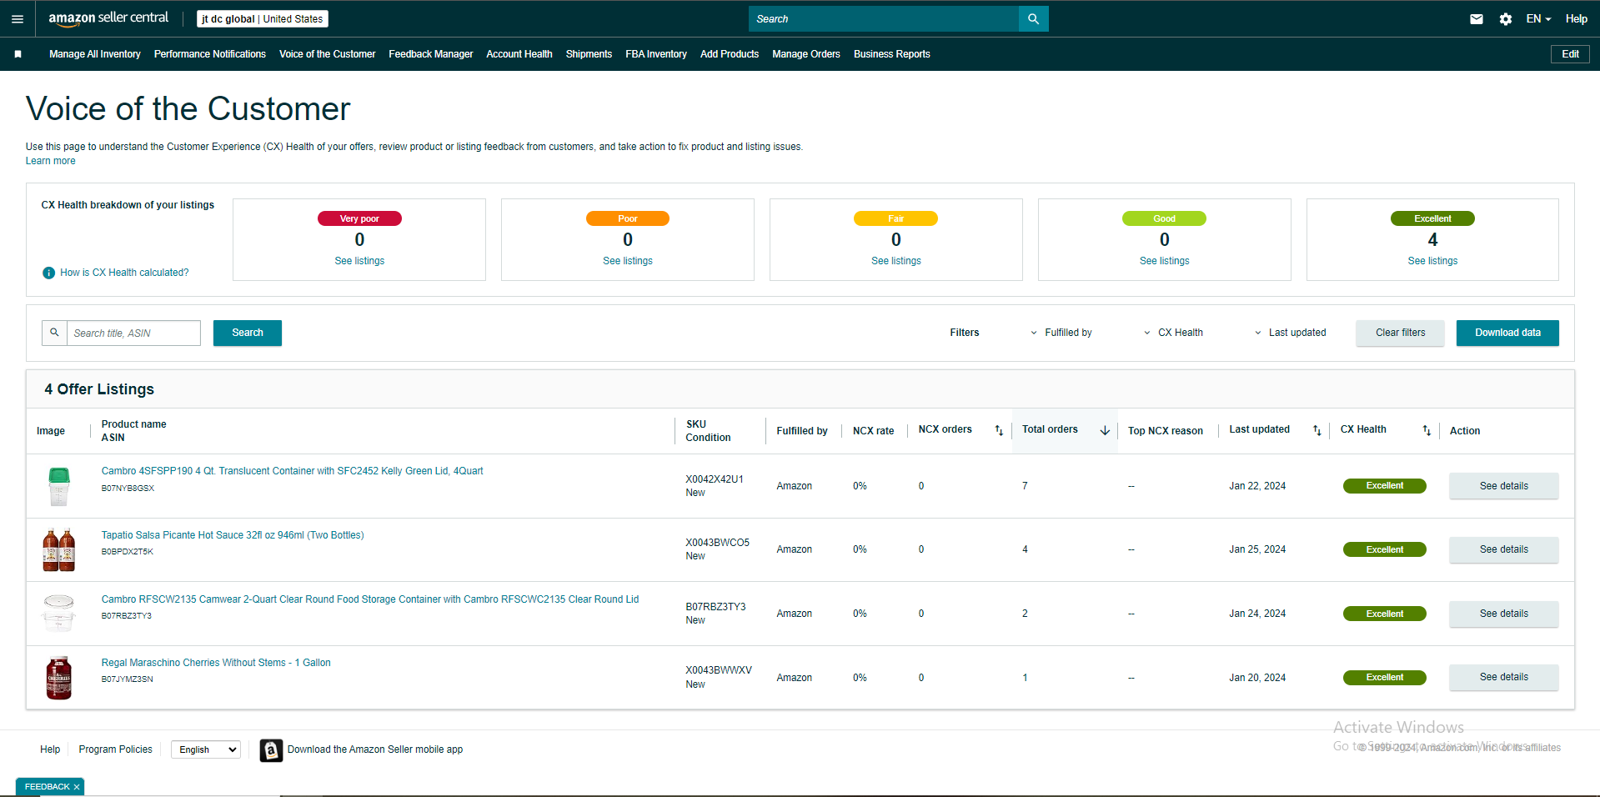See details for Tapatio Salsa Picante
Viewport: 1600px width, 797px height.
point(1503,549)
